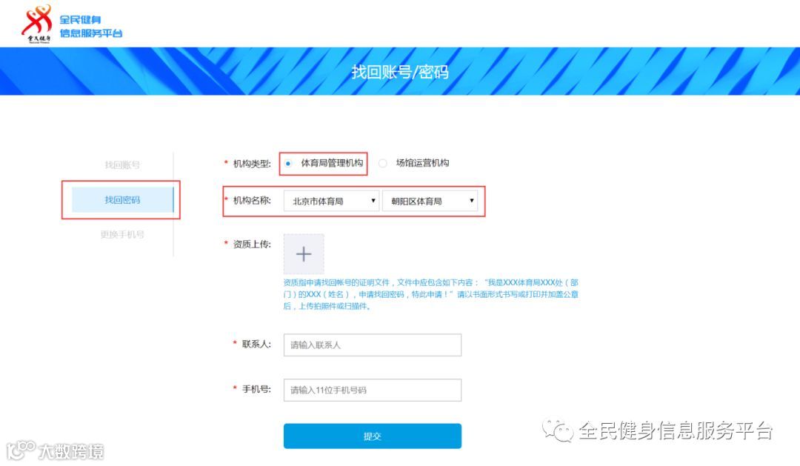
Task: Focus the 联系人 input field
Action: pyautogui.click(x=373, y=345)
